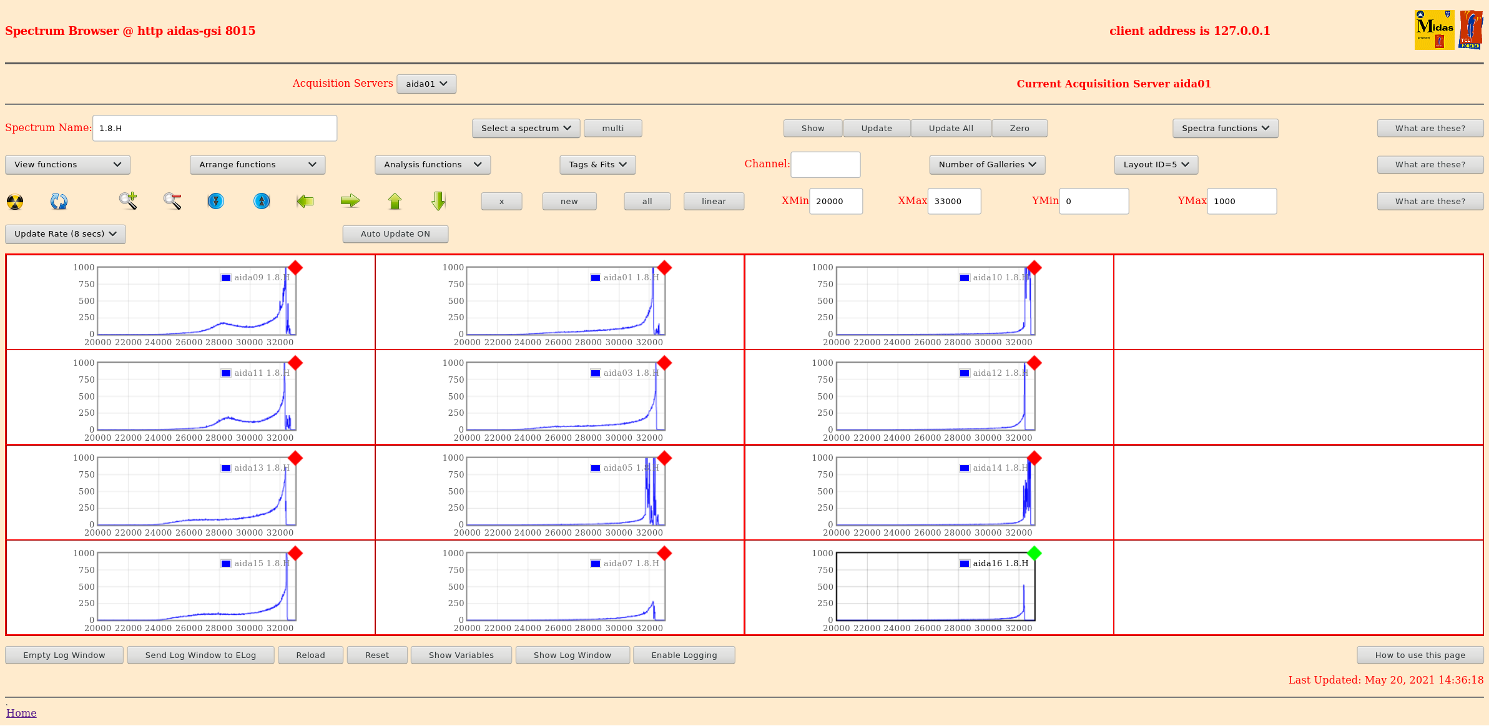1489x726 pixels.
Task: Click the green right arrow icon
Action: pos(350,201)
